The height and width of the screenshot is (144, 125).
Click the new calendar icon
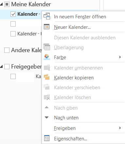click(46, 27)
